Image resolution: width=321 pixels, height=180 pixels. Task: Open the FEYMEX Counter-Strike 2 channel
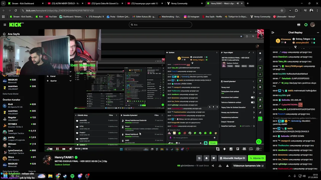19,125
